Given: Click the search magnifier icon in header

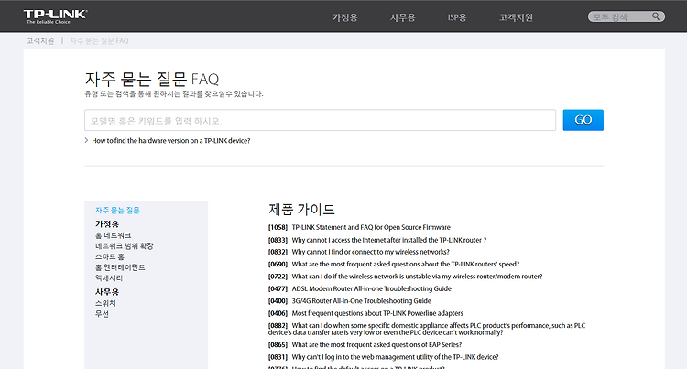Looking at the screenshot, I should click(x=656, y=16).
